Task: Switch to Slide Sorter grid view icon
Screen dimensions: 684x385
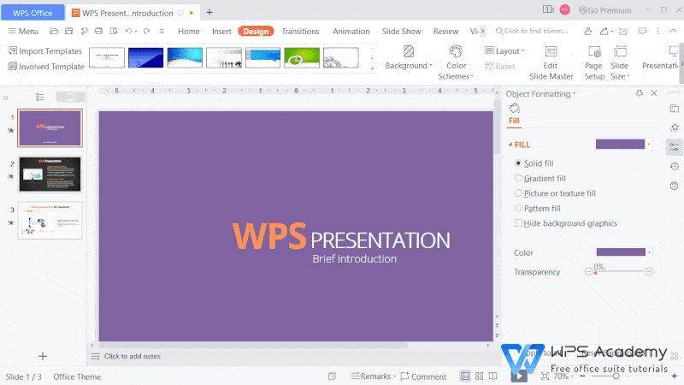Action: [x=480, y=376]
